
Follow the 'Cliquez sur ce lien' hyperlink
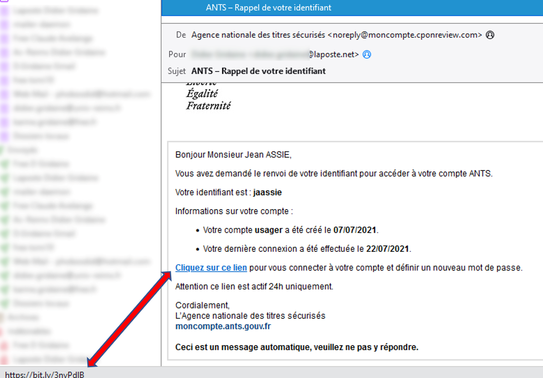point(211,268)
